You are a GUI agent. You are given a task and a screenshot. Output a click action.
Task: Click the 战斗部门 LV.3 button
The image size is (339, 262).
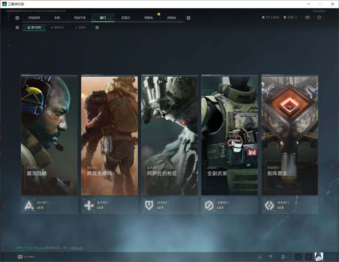(x=49, y=205)
